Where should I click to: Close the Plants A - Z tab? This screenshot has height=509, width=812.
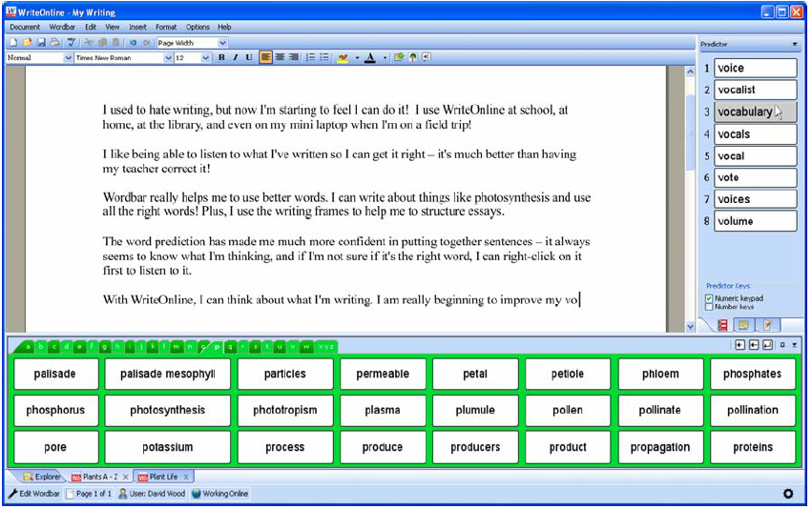click(125, 477)
